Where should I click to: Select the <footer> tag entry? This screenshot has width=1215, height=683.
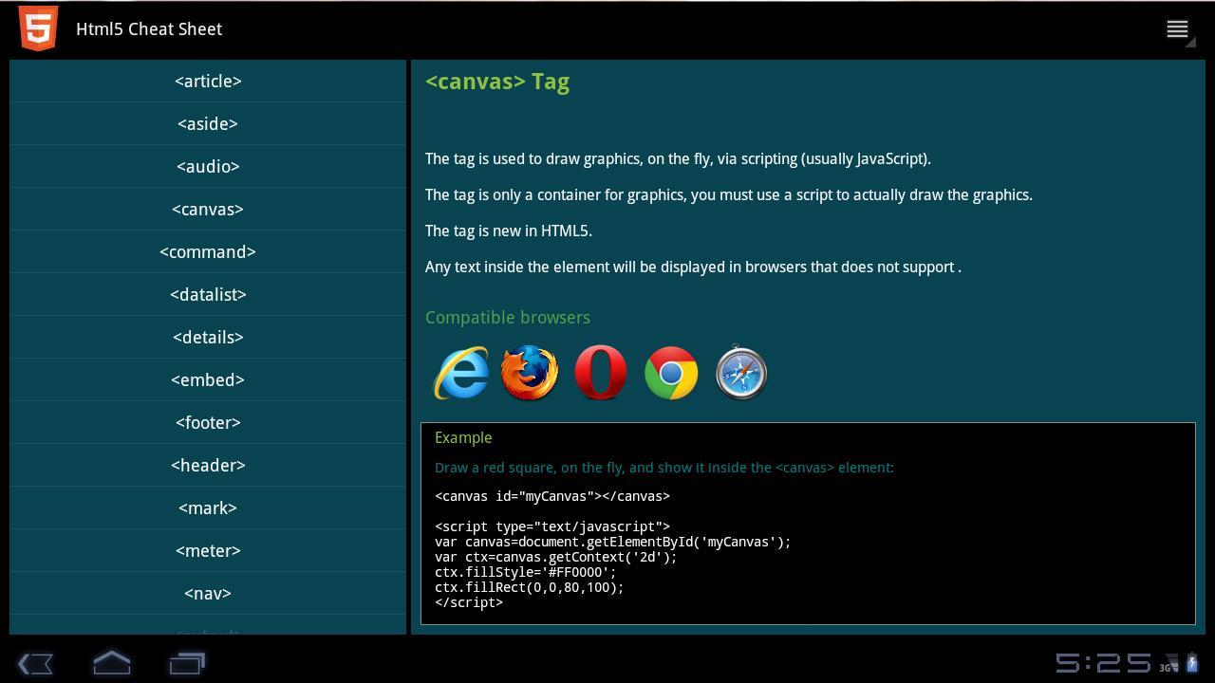[208, 422]
